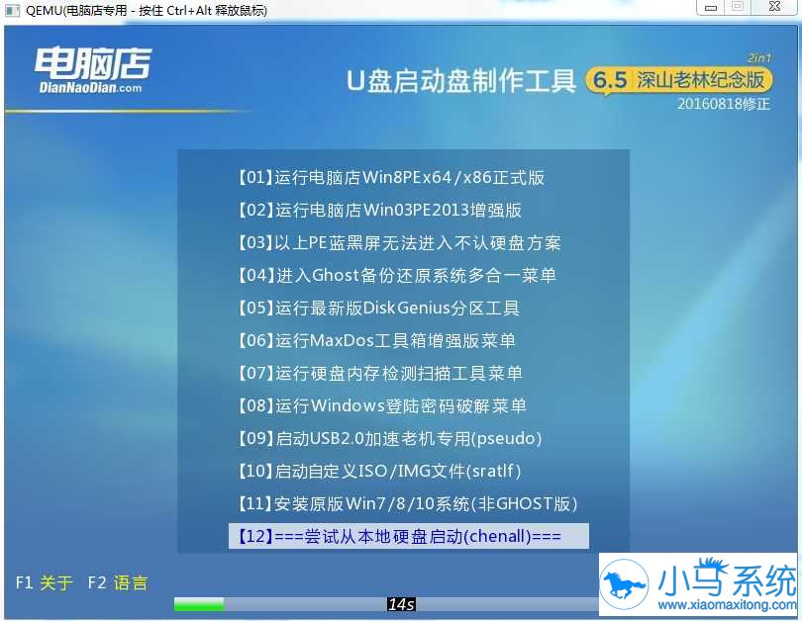The width and height of the screenshot is (802, 621).
Task: Minimize the QEMU window
Action: click(711, 7)
